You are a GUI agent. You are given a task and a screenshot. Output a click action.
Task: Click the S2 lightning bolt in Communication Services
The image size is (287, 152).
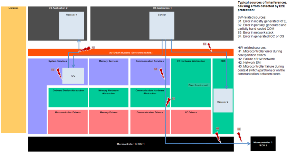pos(162,74)
